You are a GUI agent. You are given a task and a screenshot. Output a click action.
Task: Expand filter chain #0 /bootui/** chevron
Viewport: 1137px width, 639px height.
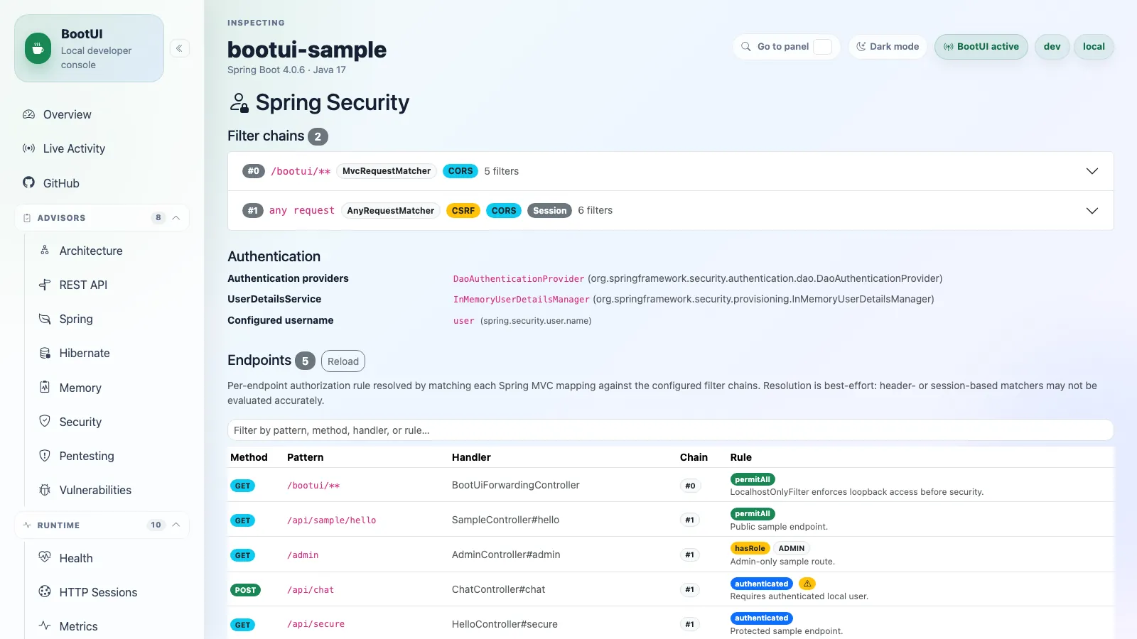point(1092,171)
